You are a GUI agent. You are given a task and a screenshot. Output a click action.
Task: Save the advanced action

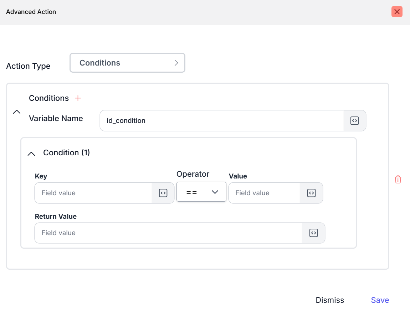coord(380,300)
